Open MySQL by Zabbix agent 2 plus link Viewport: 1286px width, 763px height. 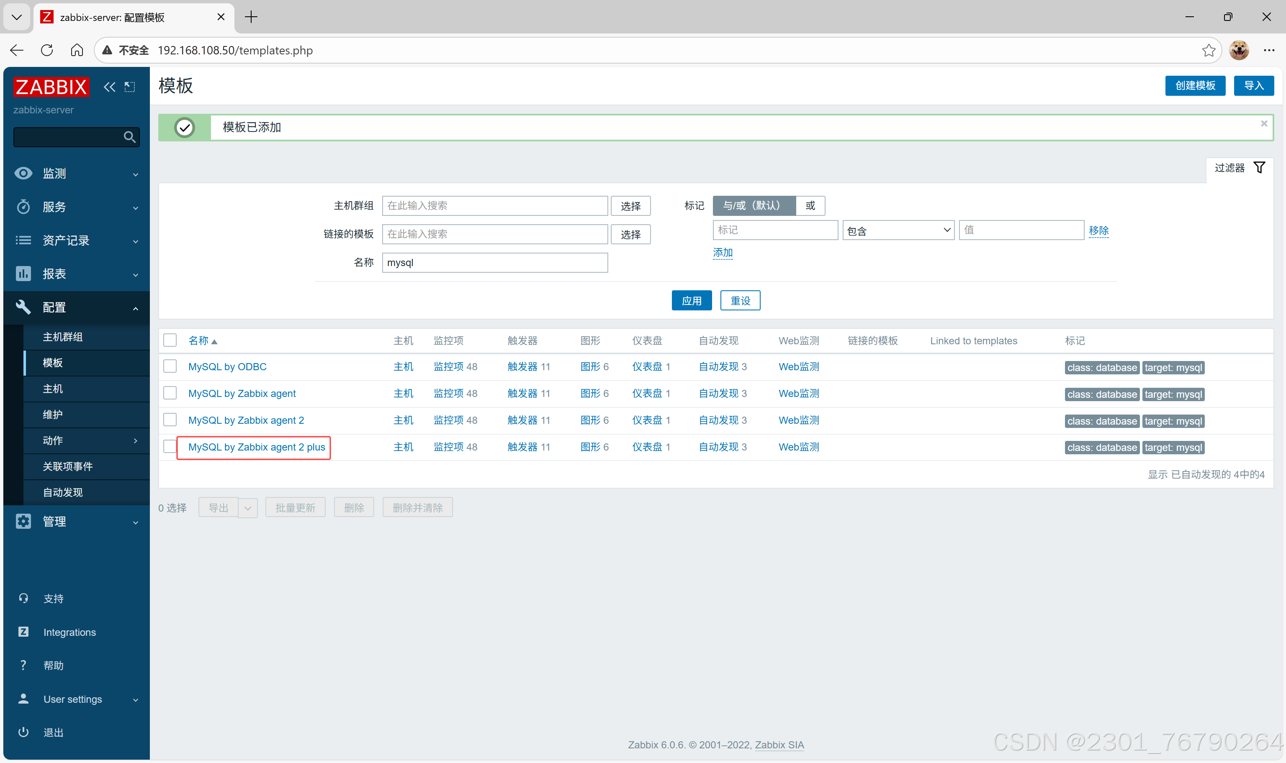click(x=256, y=447)
